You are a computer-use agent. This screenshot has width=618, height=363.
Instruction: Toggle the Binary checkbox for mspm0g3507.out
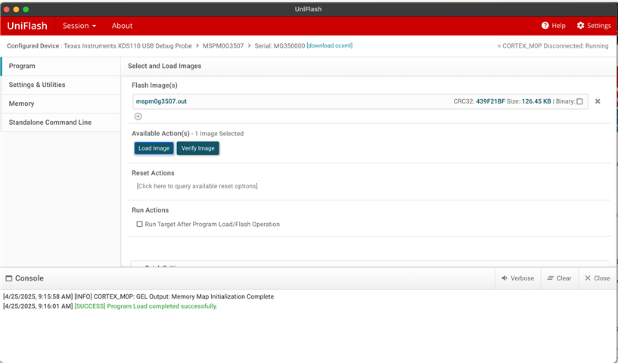[x=579, y=101]
